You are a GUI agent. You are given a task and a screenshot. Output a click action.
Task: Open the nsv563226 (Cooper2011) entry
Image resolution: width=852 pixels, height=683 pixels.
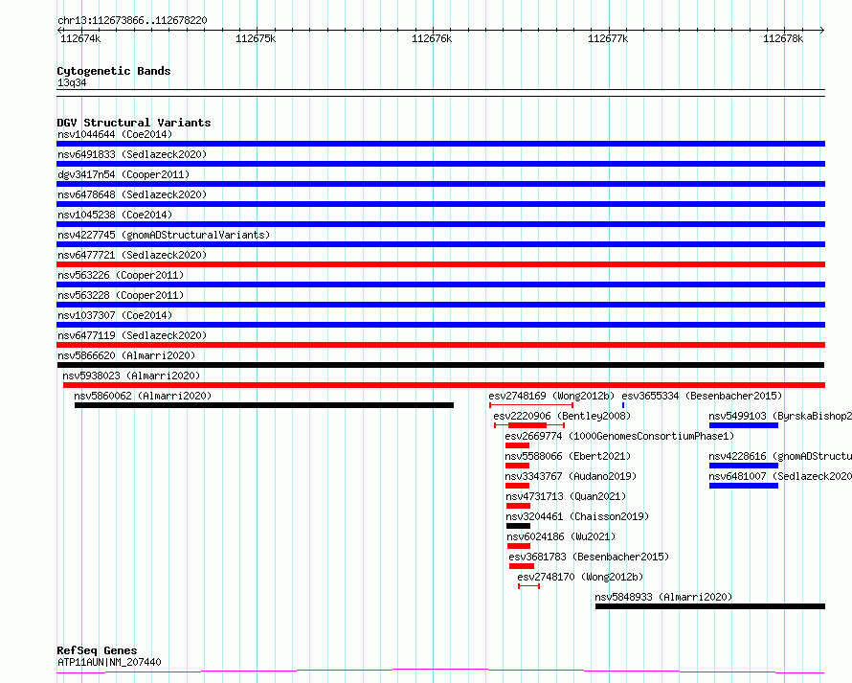pyautogui.click(x=121, y=275)
